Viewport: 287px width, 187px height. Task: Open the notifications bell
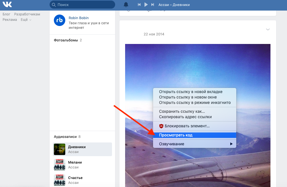click(126, 5)
